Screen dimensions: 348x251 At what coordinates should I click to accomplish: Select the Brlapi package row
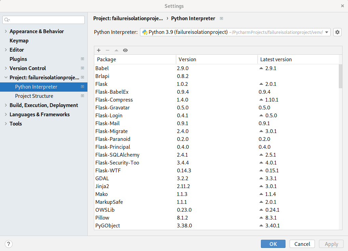pos(217,76)
